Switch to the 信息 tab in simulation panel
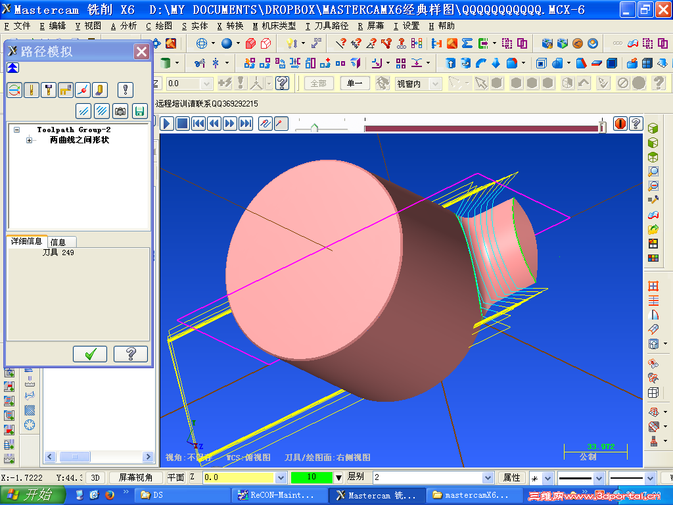The width and height of the screenshot is (673, 505). point(61,241)
